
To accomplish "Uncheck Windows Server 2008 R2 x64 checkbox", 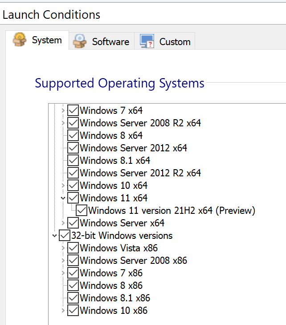I will 73,123.
